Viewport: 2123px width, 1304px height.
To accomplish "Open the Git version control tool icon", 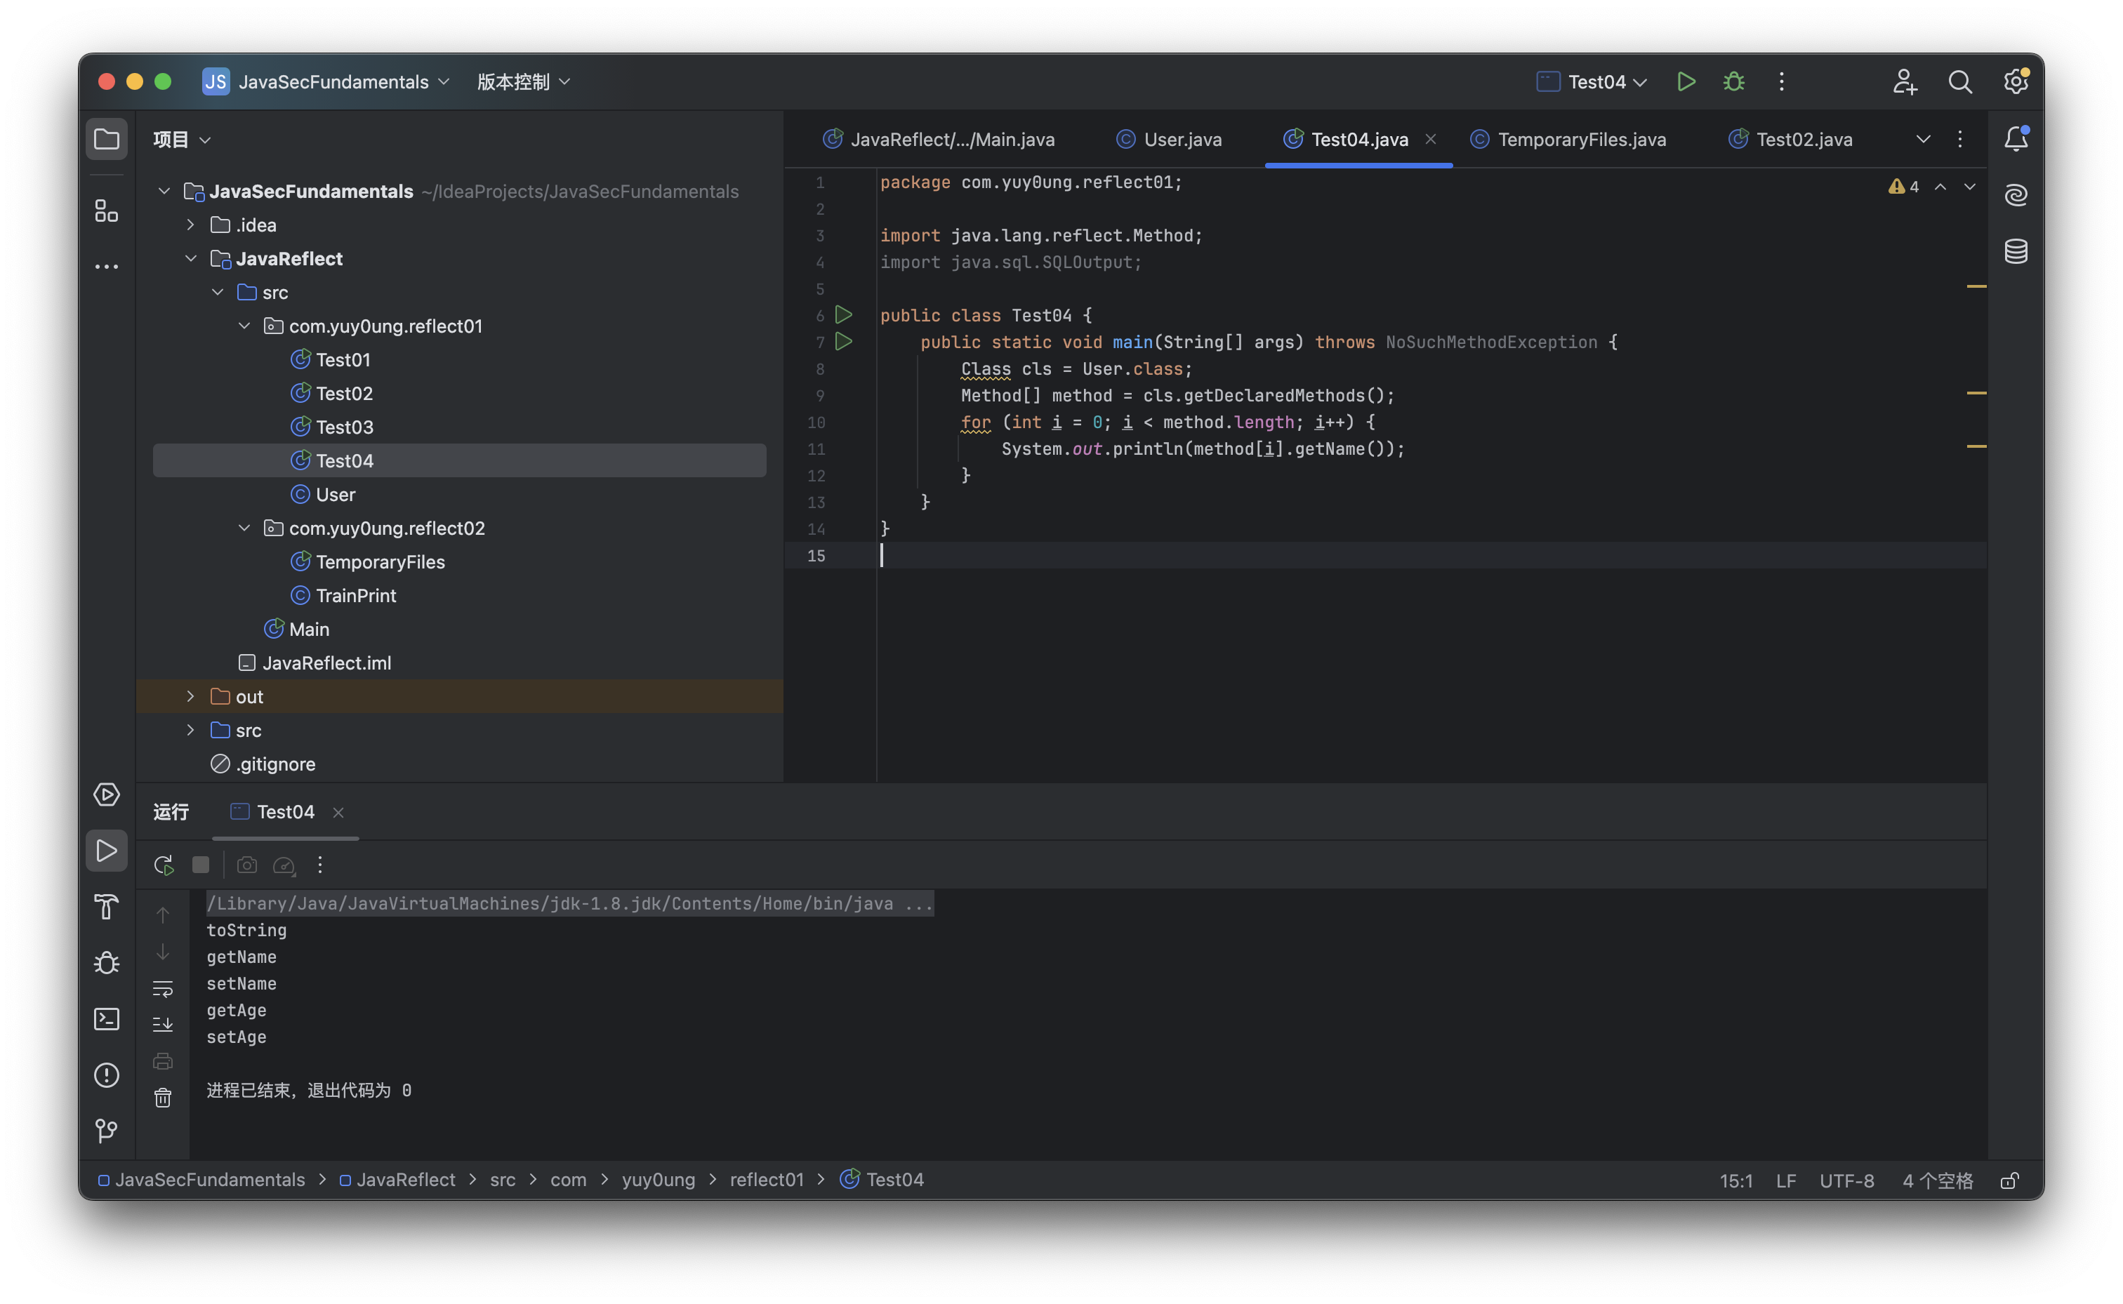I will 107,1131.
